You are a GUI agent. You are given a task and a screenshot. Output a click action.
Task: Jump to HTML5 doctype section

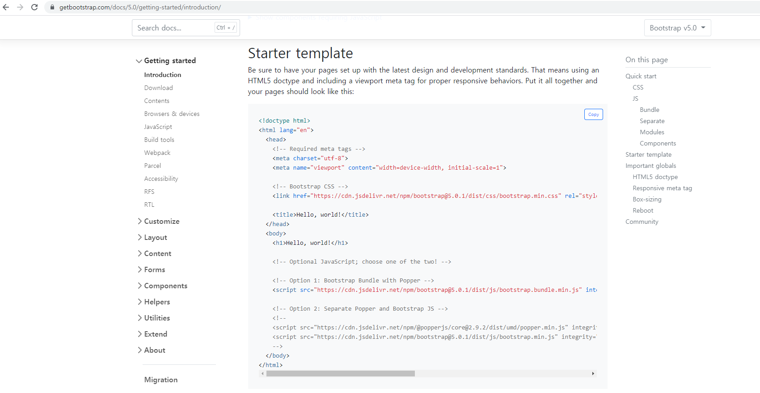tap(655, 177)
